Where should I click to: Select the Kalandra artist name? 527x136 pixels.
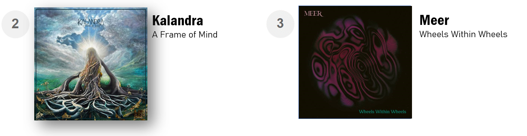click(x=178, y=21)
